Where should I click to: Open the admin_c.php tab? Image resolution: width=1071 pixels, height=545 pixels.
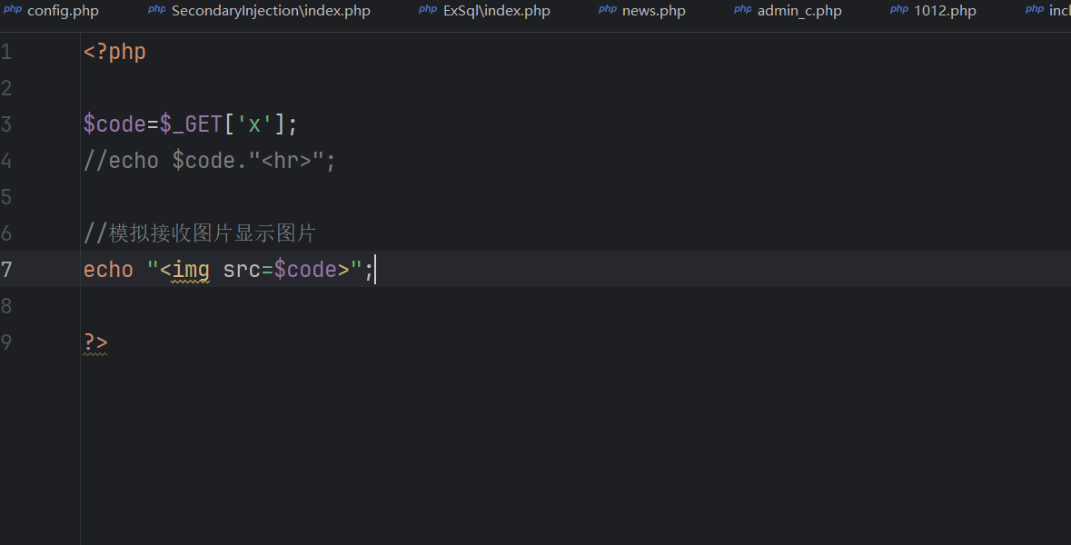coord(788,11)
